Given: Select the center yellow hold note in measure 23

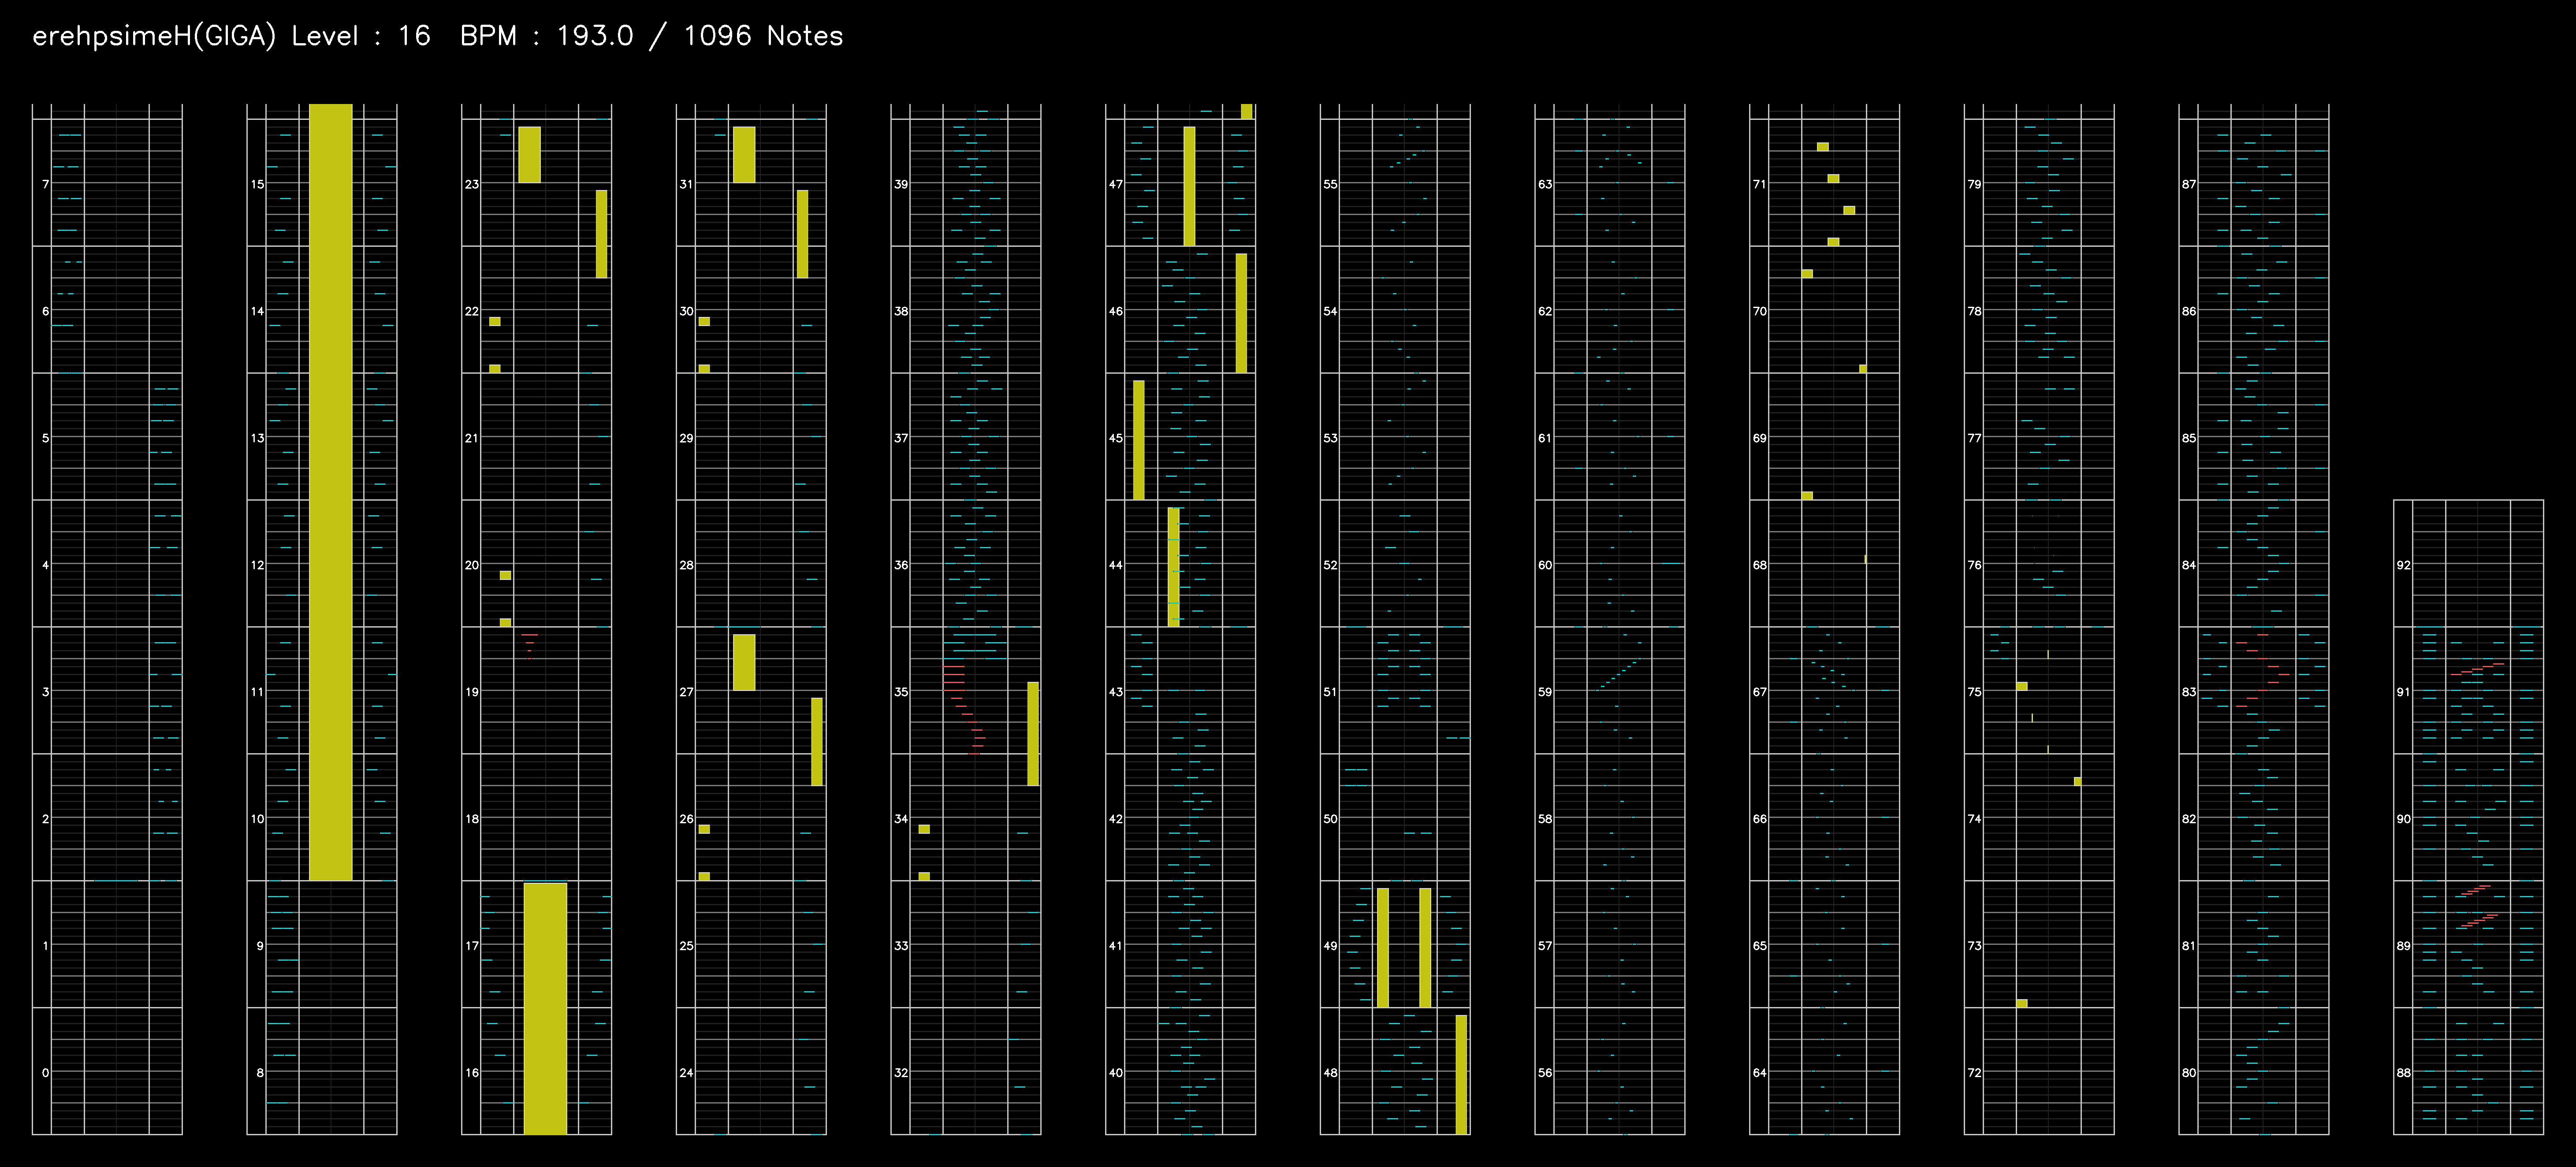Looking at the screenshot, I should tap(529, 155).
